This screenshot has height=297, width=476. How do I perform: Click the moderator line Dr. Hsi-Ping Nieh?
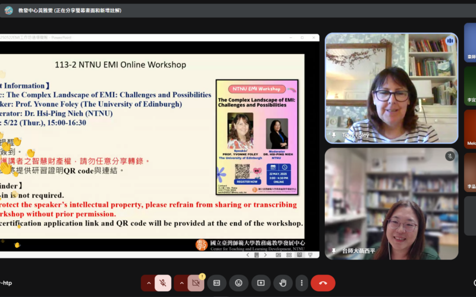coord(57,113)
